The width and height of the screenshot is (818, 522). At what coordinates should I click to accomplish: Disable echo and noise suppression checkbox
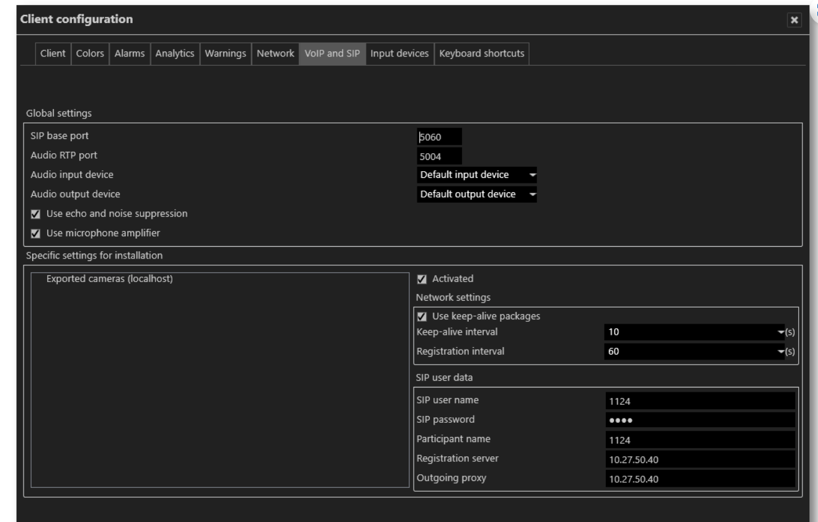pyautogui.click(x=36, y=214)
